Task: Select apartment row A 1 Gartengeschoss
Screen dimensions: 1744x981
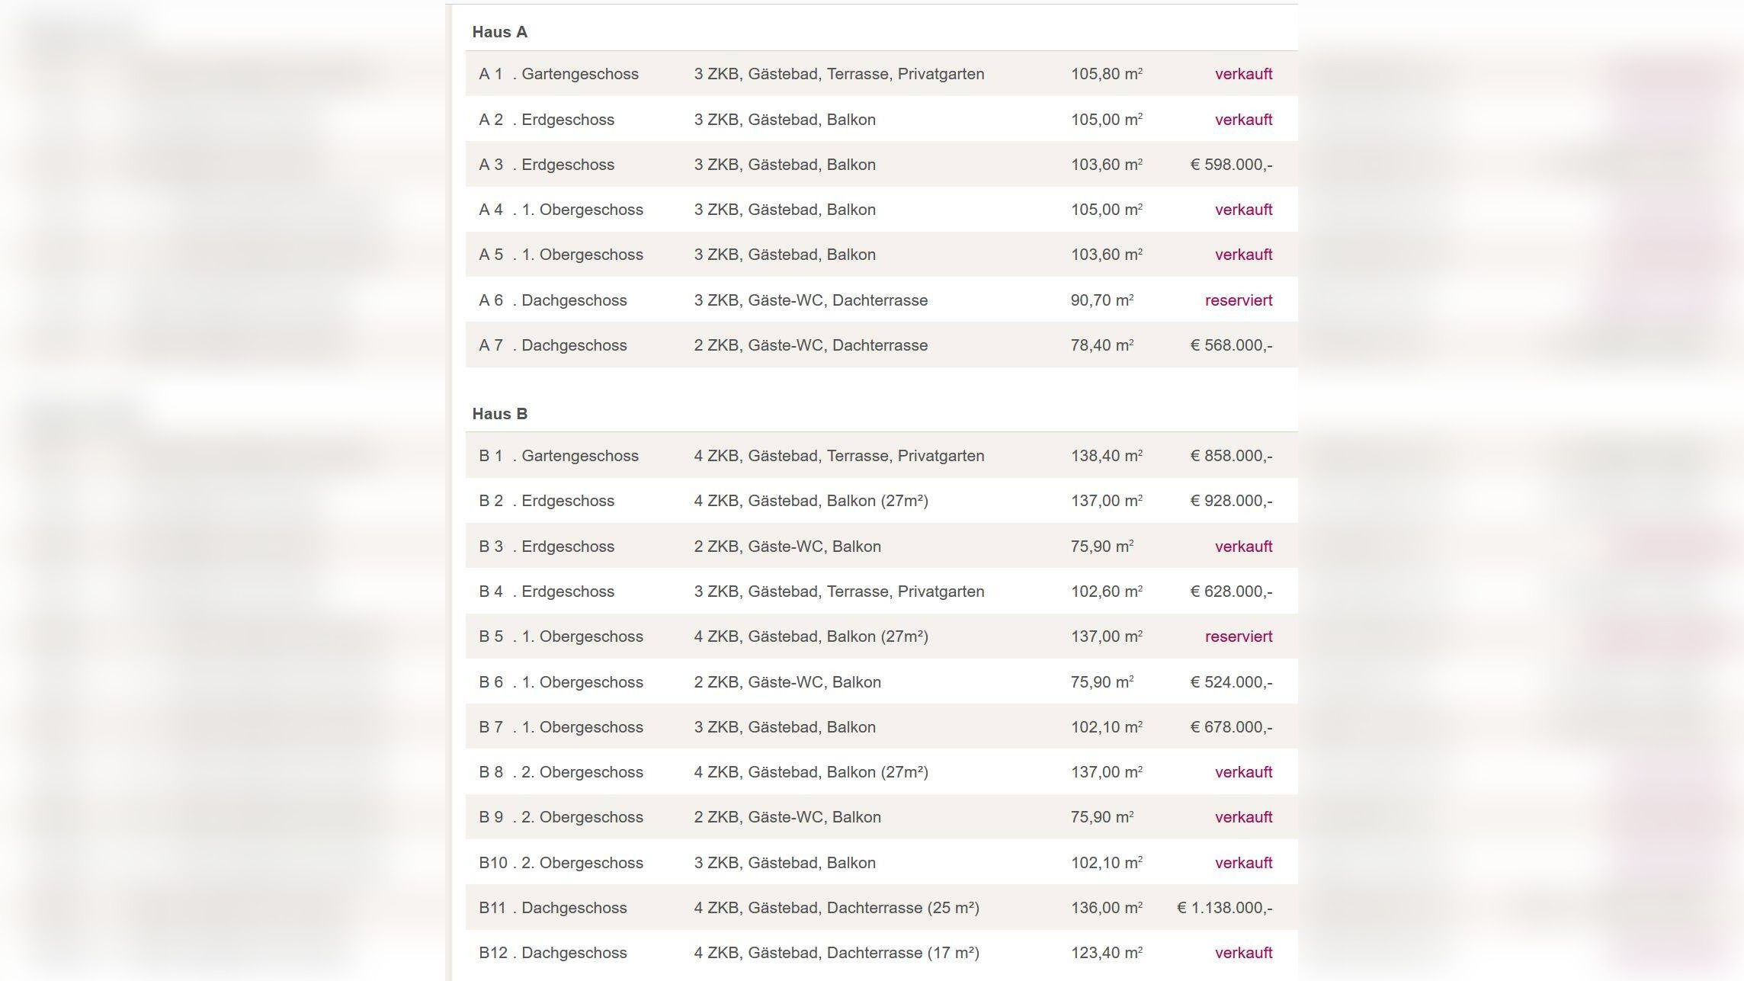Action: coord(559,74)
